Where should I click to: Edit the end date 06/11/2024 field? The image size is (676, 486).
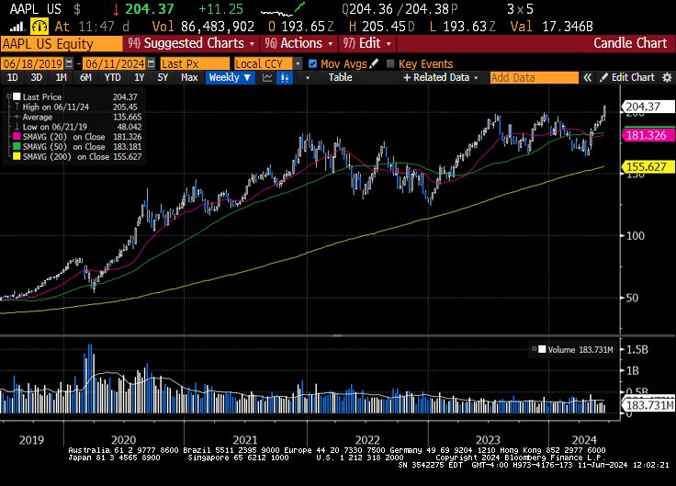pos(114,63)
